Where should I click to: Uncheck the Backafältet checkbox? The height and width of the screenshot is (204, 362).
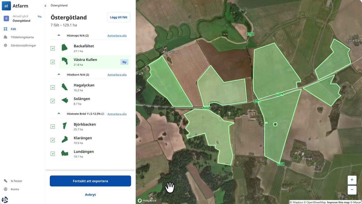[53, 48]
